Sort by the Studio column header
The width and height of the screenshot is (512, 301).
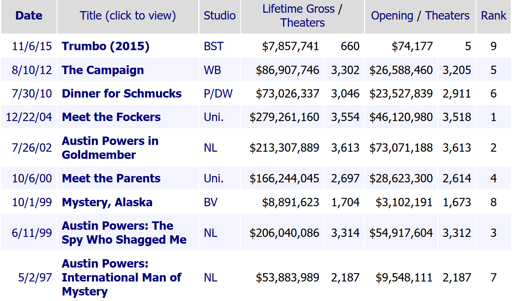point(219,16)
